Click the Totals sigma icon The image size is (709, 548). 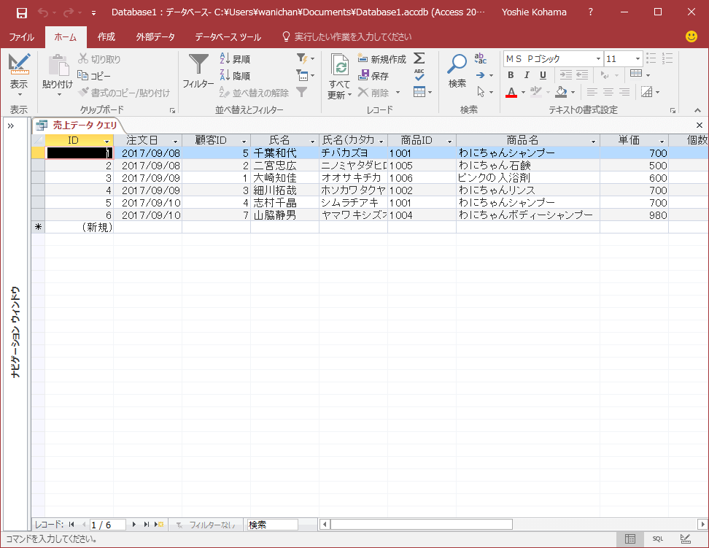click(419, 58)
